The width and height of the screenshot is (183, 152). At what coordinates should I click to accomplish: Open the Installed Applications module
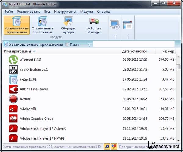(16, 25)
